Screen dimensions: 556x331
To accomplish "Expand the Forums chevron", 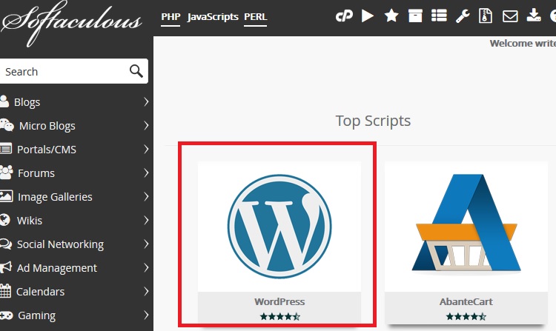I will 146,173.
